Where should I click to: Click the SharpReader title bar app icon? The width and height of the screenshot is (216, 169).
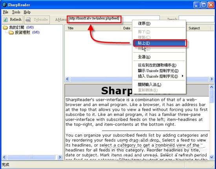[x=4, y=5]
